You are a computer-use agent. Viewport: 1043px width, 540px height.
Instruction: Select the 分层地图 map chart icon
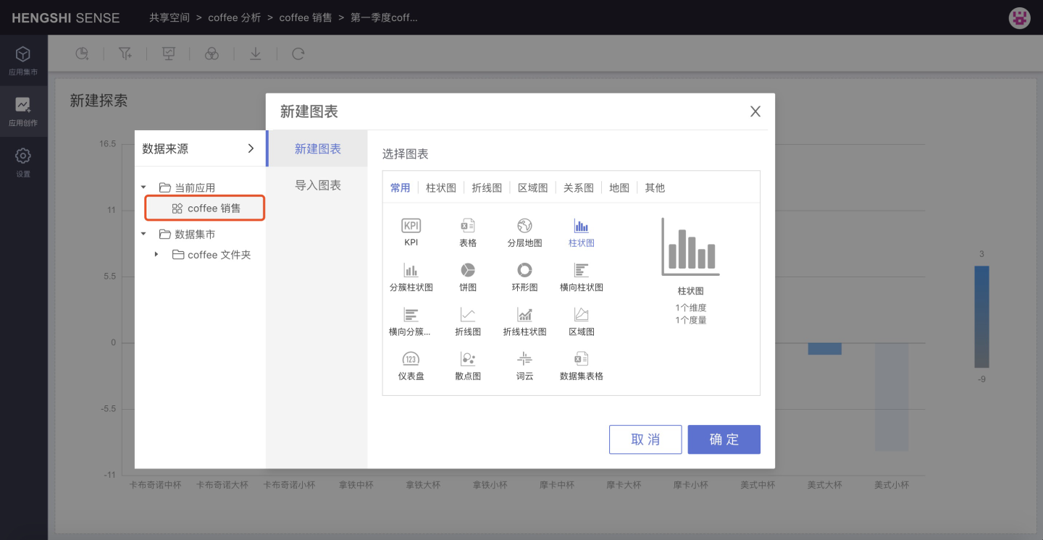pos(524,227)
